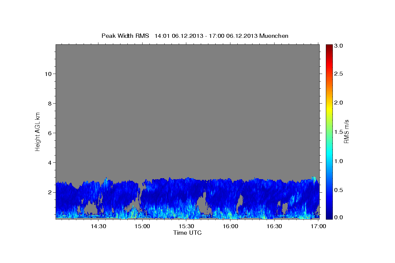
Task: Click the dark red top of the colorbar
Action: (x=329, y=47)
